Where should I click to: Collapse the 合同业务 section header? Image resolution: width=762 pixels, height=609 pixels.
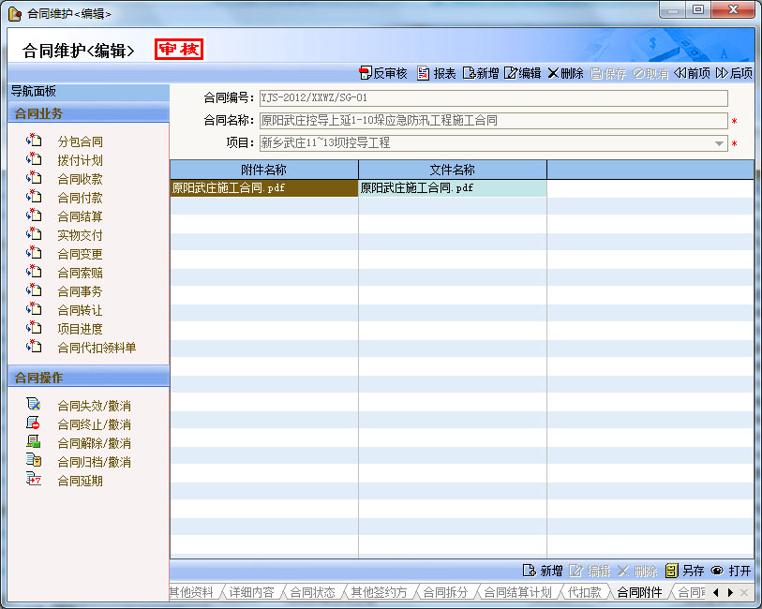click(x=88, y=113)
